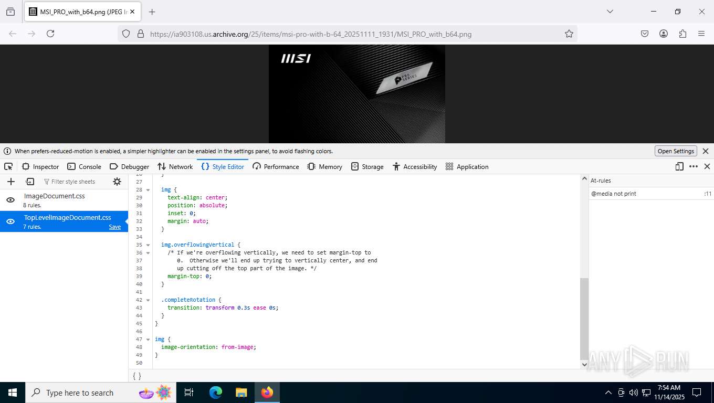Collapse the img rule at line 28
Image resolution: width=714 pixels, height=403 pixels.
point(148,189)
